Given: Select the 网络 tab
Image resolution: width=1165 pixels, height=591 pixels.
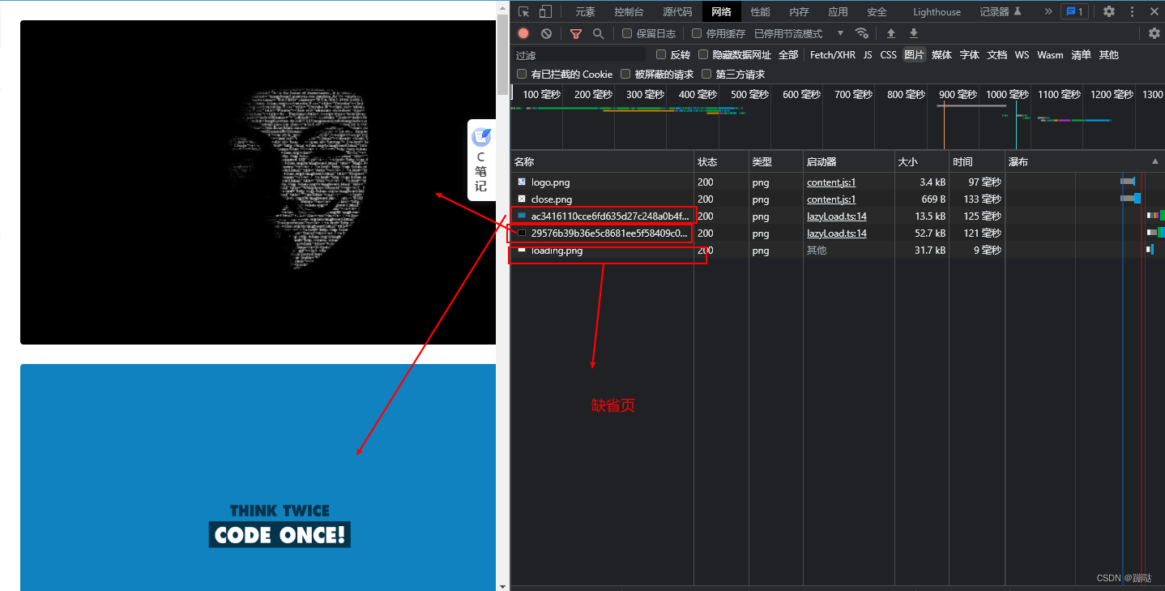Looking at the screenshot, I should [721, 11].
